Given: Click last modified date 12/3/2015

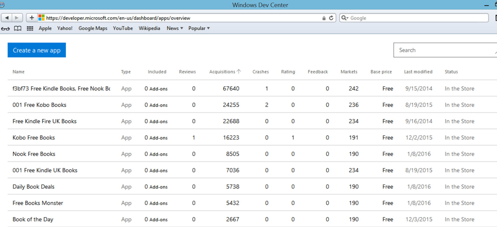Looking at the screenshot, I should pyautogui.click(x=419, y=219).
